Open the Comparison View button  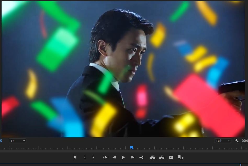[x=180, y=157]
